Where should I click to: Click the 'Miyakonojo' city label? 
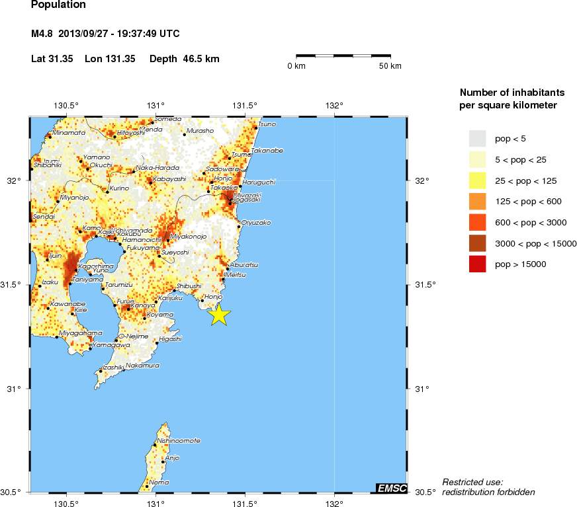coord(188,237)
